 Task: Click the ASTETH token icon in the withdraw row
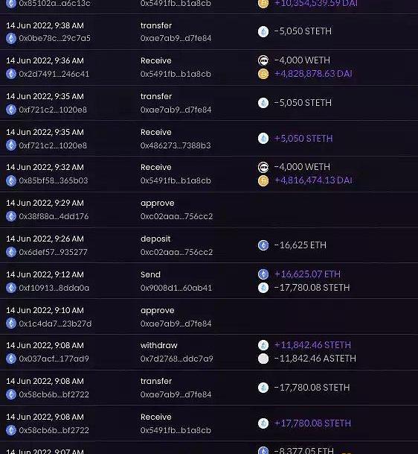click(263, 359)
